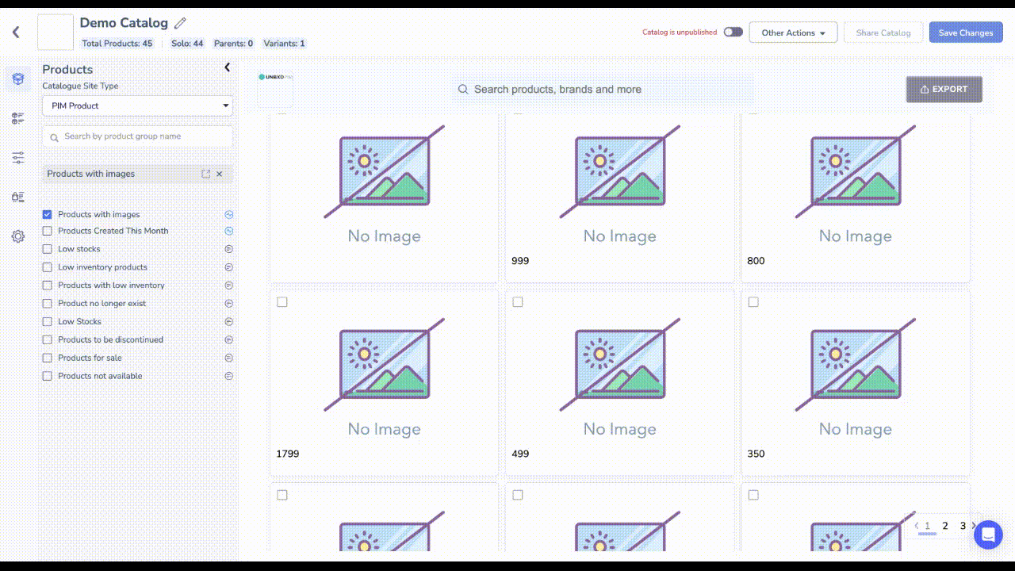The image size is (1015, 571).
Task: Check Products Created This Month
Action: [48, 231]
